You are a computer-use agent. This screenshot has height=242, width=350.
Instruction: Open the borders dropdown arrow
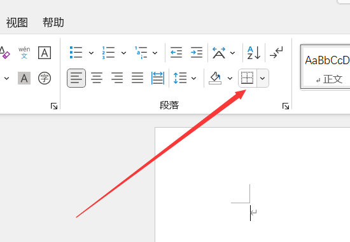(263, 78)
